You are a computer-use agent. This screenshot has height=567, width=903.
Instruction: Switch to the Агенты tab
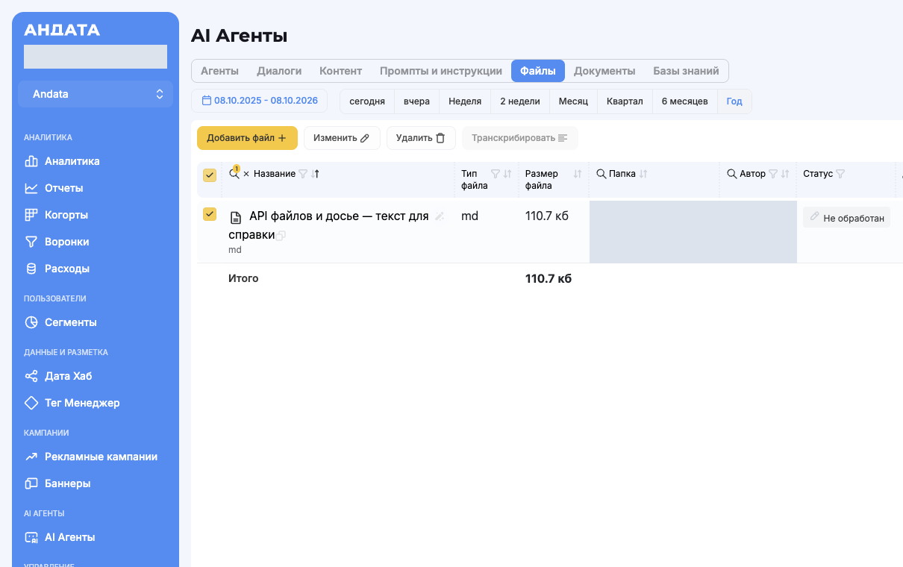point(219,71)
